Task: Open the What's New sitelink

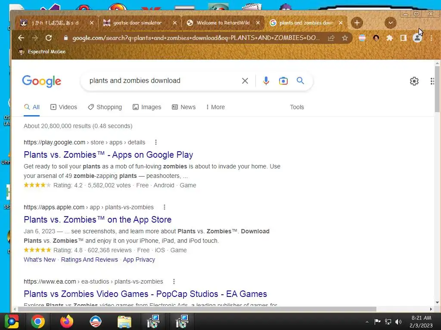Action: (40, 260)
